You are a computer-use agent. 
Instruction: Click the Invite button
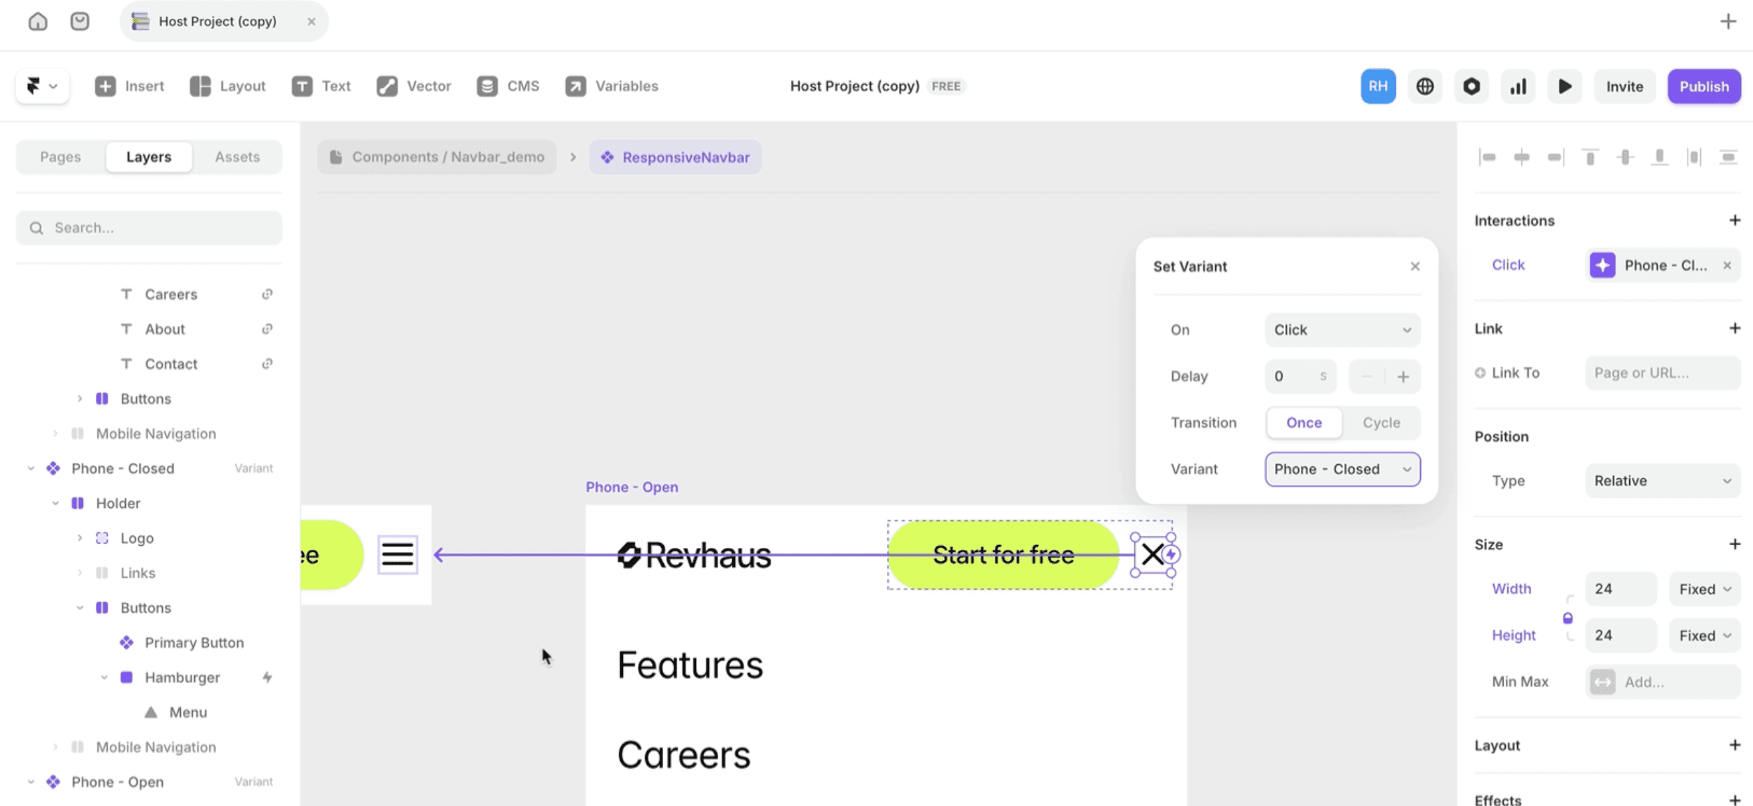pyautogui.click(x=1624, y=86)
